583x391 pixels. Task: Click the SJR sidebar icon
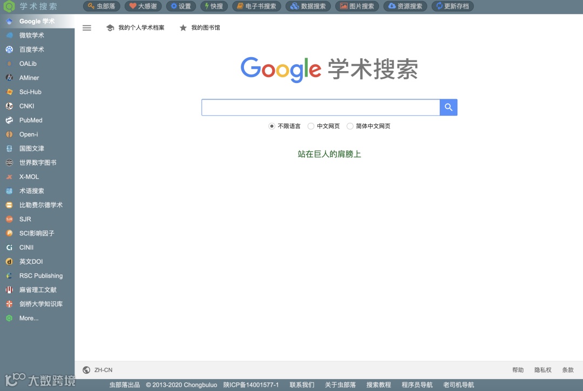pyautogui.click(x=9, y=219)
